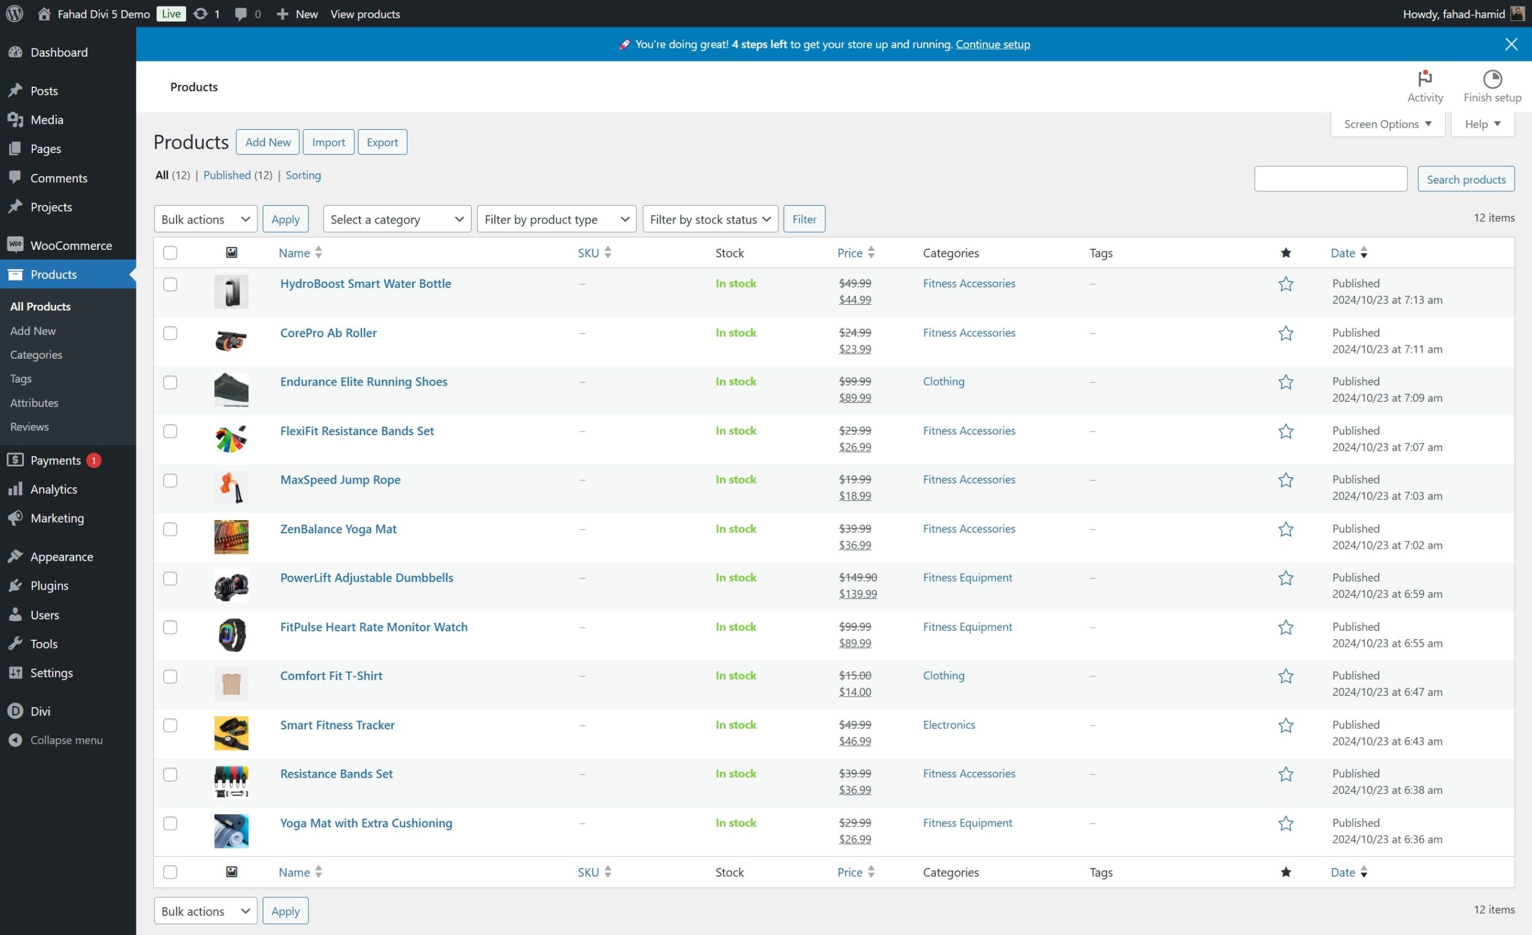
Task: Check for updates using the refresh icon
Action: pos(200,14)
